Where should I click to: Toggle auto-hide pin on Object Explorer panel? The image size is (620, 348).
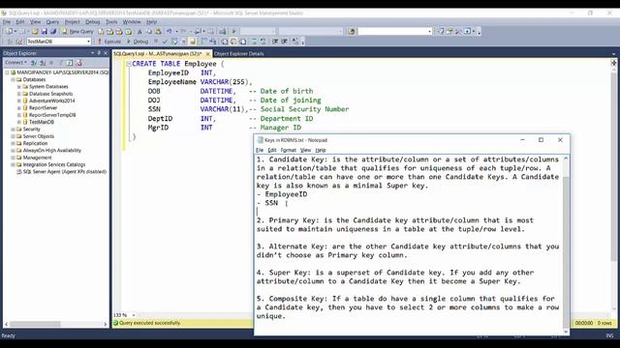tap(99, 53)
